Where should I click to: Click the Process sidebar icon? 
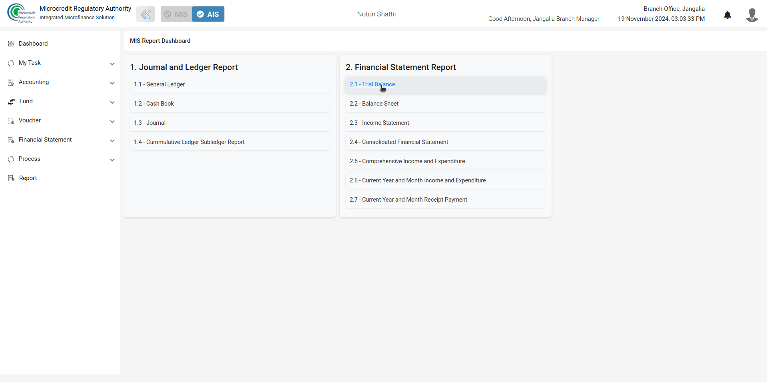(x=11, y=159)
